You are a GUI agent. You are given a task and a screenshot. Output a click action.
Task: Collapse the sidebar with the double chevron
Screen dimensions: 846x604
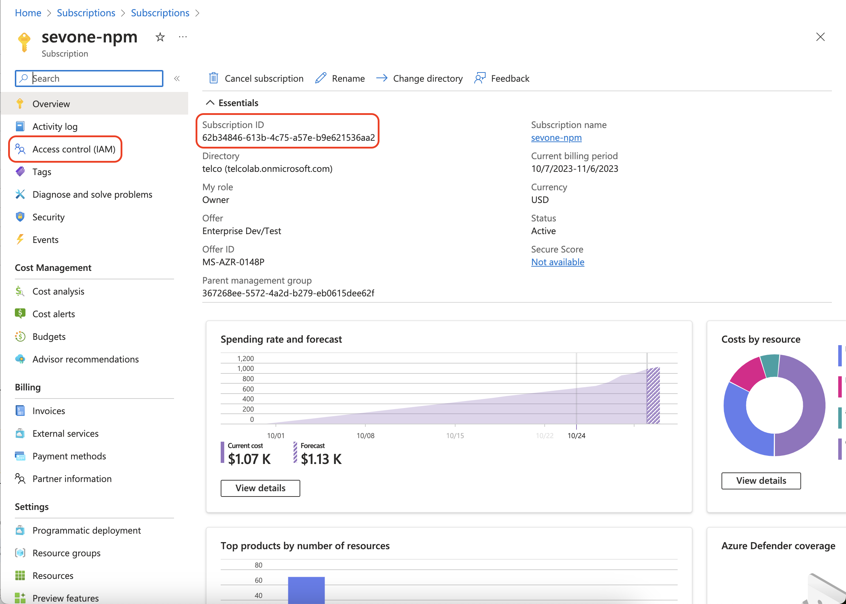(177, 79)
